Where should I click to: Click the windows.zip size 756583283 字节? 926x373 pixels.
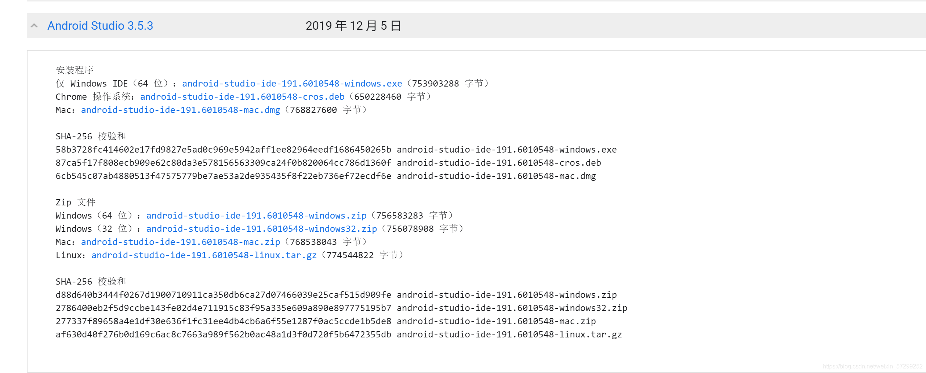(x=412, y=216)
